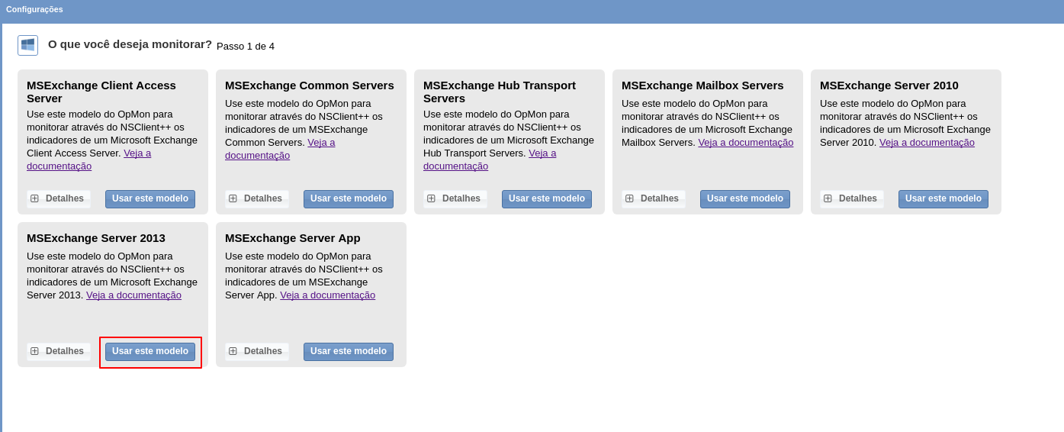Pick Usar este modelo for MSExchange Server 2010
Viewport: 1064px width, 432px height.
[x=943, y=198]
